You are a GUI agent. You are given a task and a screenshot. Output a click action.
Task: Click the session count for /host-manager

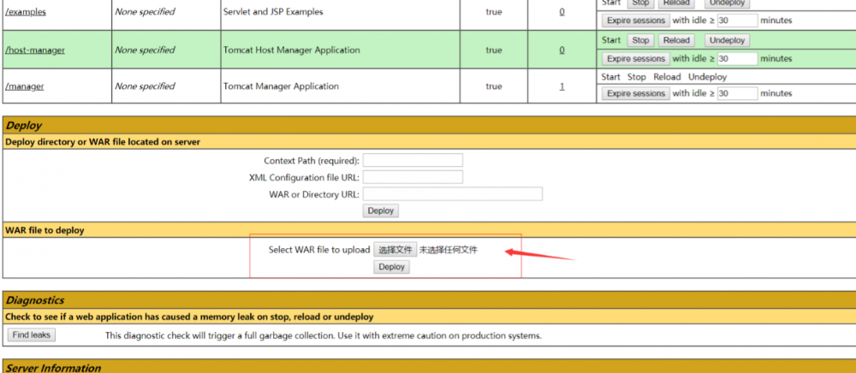(x=562, y=50)
